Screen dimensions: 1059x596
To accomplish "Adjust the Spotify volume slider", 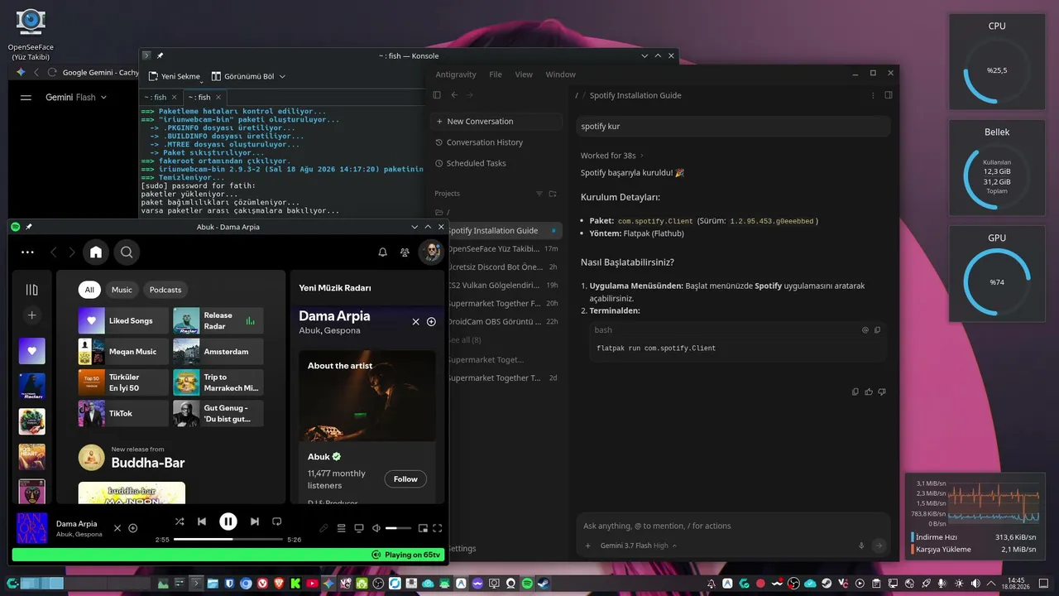I will [x=398, y=528].
